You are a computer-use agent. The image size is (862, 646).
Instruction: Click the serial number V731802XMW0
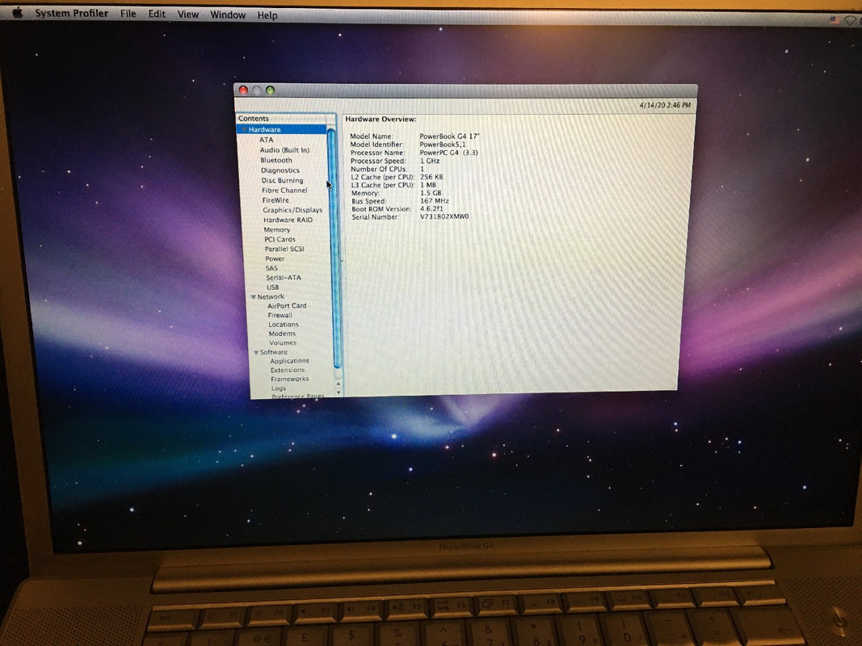444,217
